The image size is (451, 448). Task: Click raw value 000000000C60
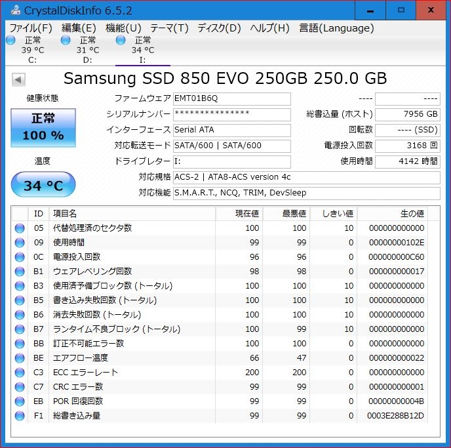pos(397,257)
